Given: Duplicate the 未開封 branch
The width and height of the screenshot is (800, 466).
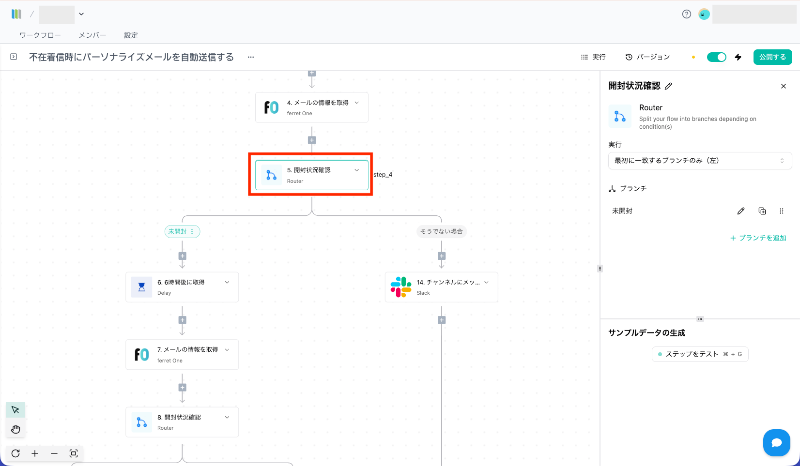Looking at the screenshot, I should point(762,211).
